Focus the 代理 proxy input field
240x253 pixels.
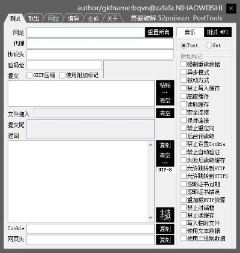click(x=100, y=43)
